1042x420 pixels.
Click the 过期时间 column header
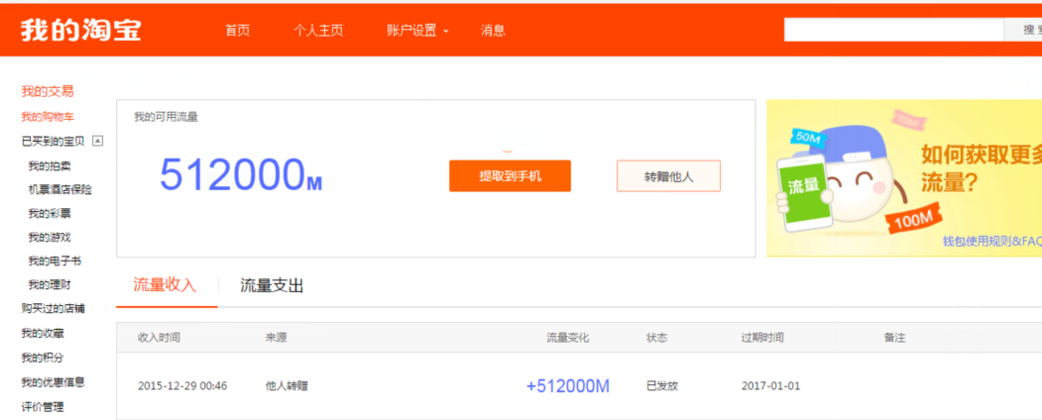pos(762,338)
